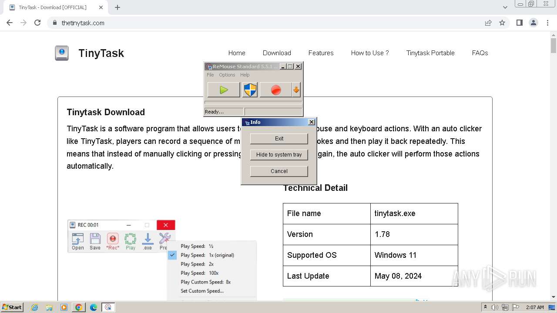Go to the Home nav link

(237, 53)
